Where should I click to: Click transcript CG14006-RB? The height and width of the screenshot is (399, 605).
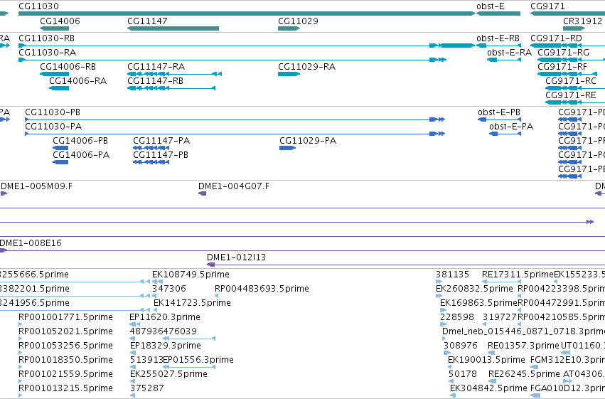[x=55, y=74]
